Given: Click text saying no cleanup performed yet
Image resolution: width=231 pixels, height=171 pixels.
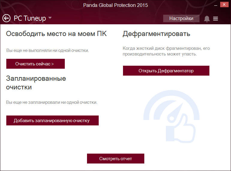Looking at the screenshot, I should point(48,50).
